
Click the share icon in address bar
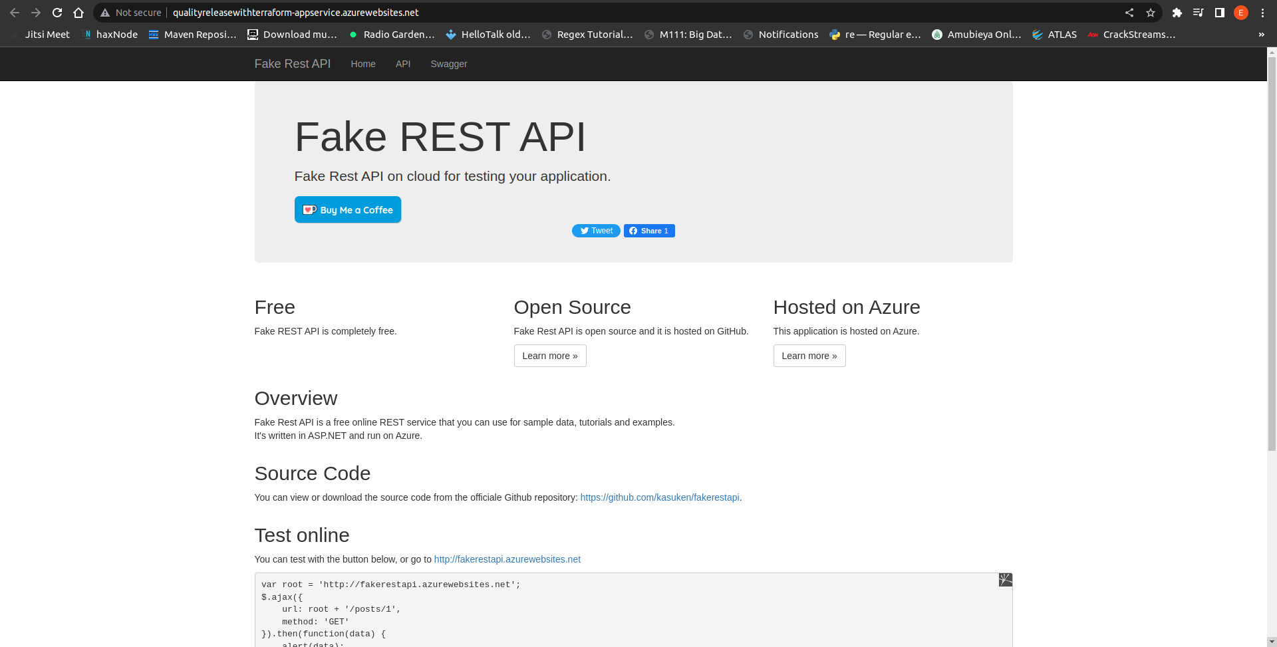coord(1129,13)
